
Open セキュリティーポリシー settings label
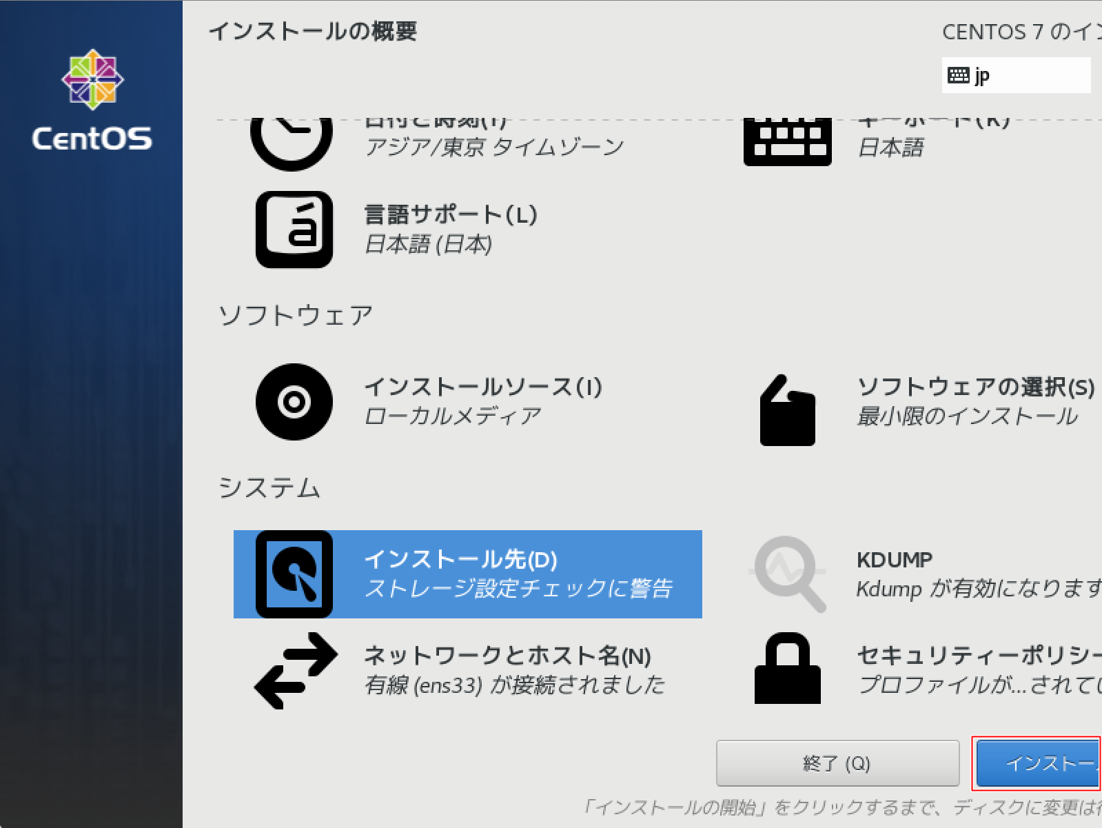tap(979, 656)
